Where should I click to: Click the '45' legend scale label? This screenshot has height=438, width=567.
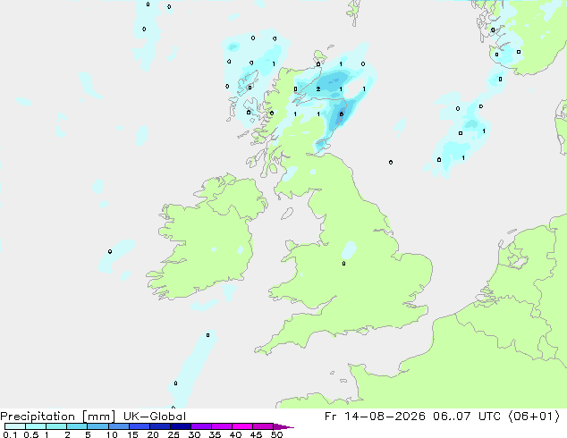[x=256, y=434]
